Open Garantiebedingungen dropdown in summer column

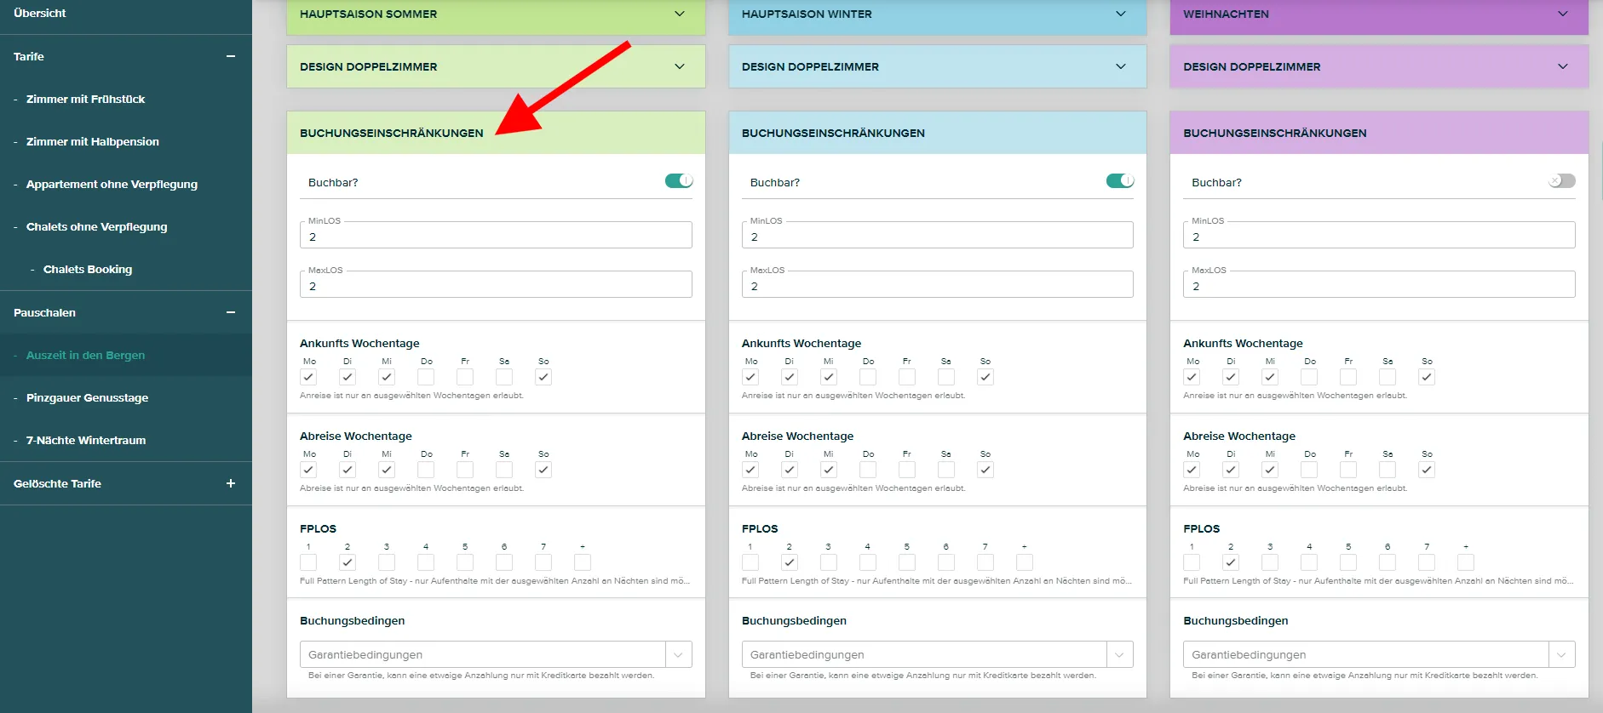(x=496, y=654)
